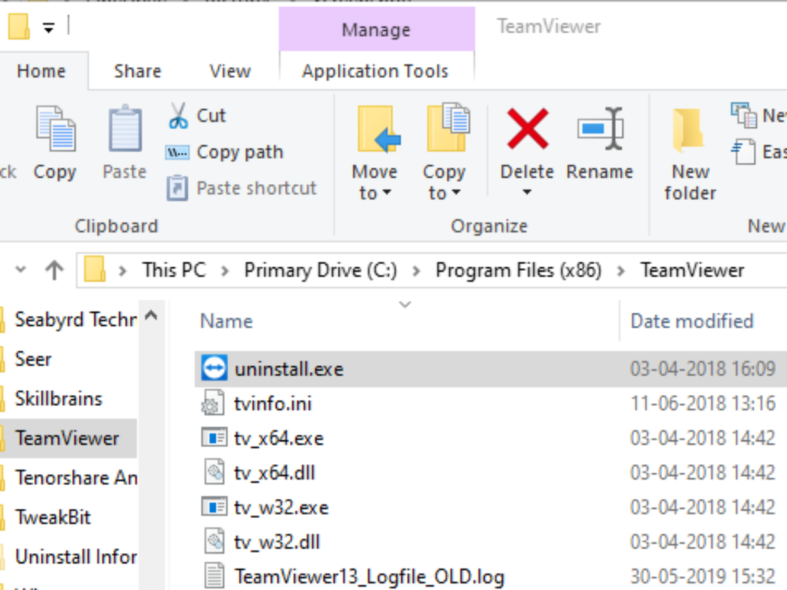Screen dimensions: 787x590
Task: Navigate up one folder with Up arrow
Action: point(54,270)
